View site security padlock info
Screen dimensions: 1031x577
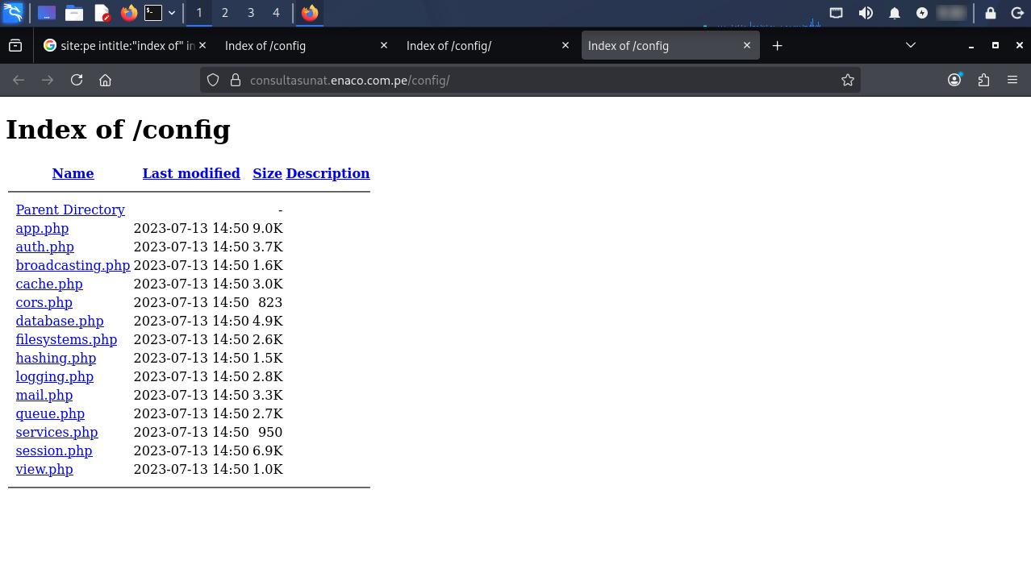[x=236, y=80]
